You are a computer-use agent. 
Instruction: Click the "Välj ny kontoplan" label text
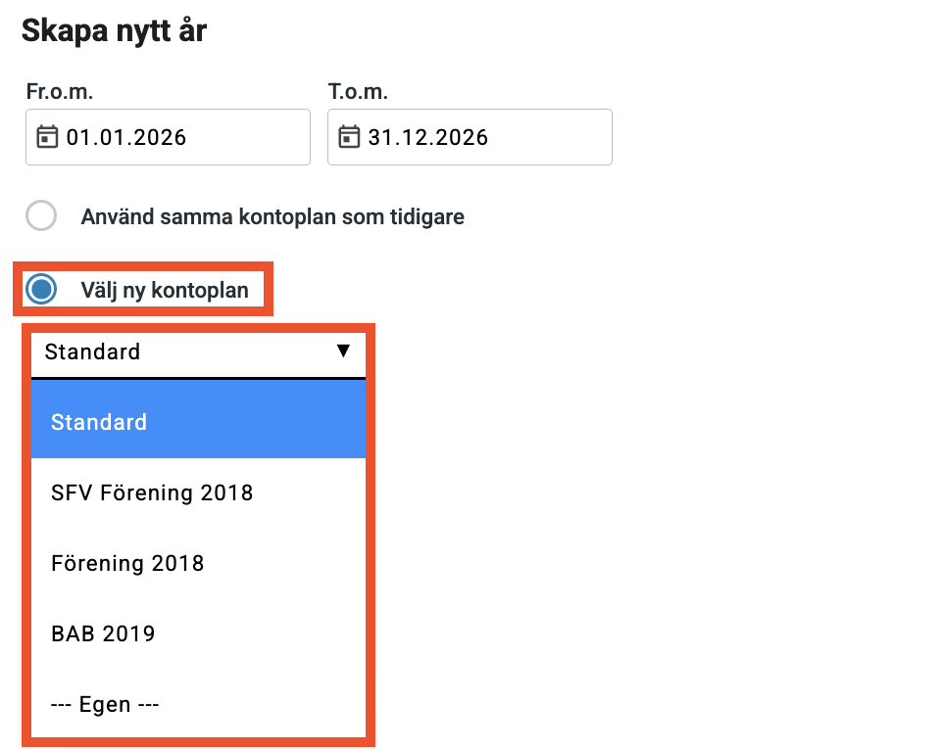(x=165, y=290)
